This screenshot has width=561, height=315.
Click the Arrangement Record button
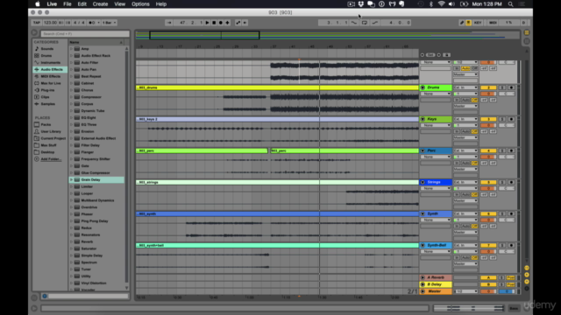click(x=221, y=23)
